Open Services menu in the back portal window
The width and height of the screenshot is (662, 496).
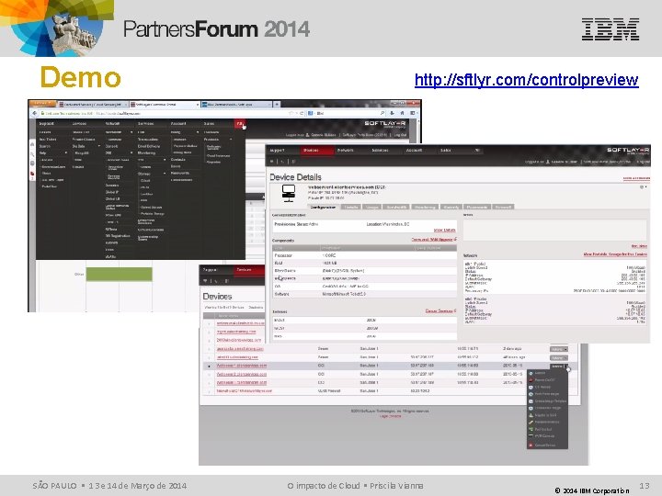coord(145,124)
